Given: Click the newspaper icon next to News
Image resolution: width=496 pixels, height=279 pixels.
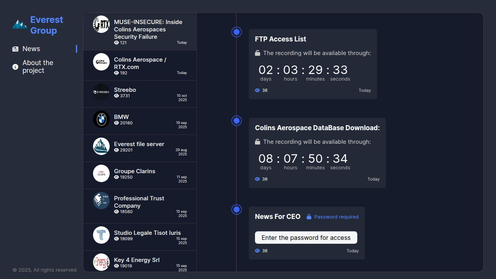Looking at the screenshot, I should coord(15,49).
